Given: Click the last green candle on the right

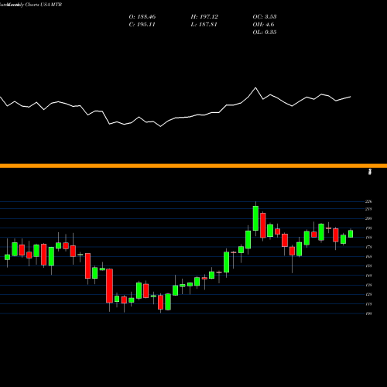Looking at the screenshot, I should click(351, 234).
